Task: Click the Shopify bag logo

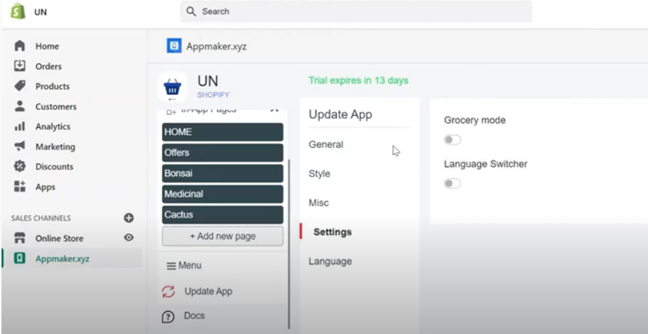Action: pyautogui.click(x=18, y=12)
